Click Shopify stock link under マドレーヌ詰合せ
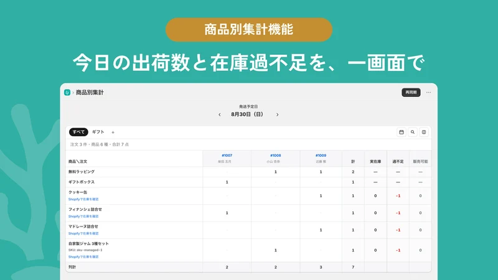This screenshot has width=498, height=280. pos(83,234)
